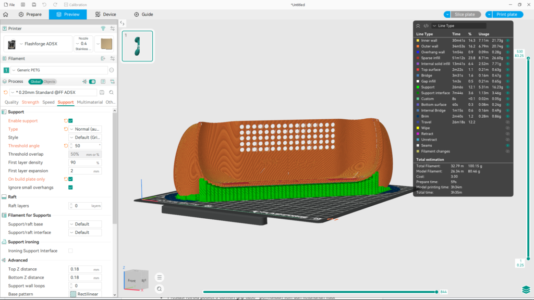Click the vertical layer slider top handle
This screenshot has width=534, height=300.
(528, 58)
